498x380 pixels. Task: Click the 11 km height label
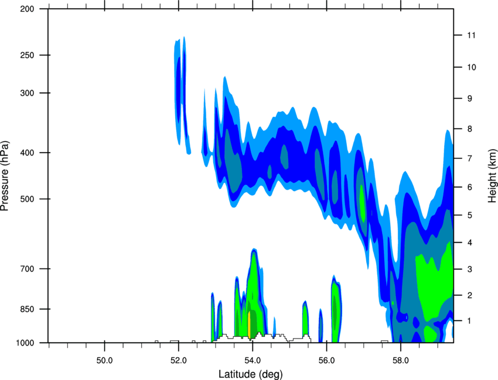tap(471, 35)
